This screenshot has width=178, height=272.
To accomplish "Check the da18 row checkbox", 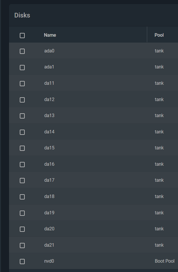I will coord(22,197).
